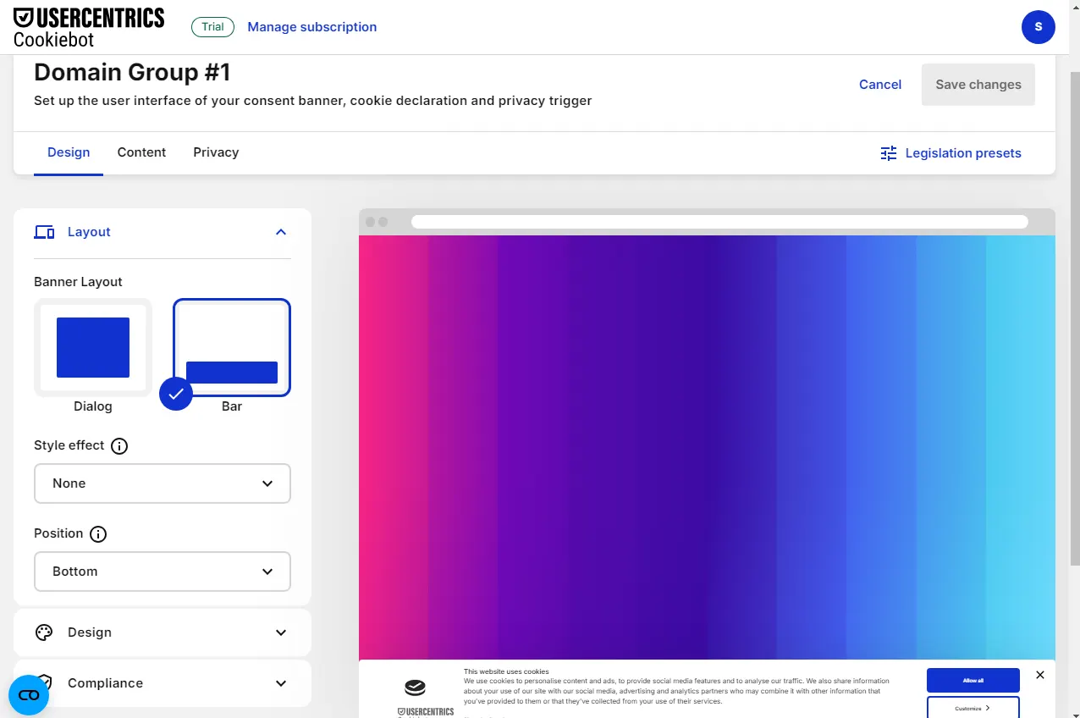Open the Position dropdown set to Bottom
The height and width of the screenshot is (718, 1080).
163,572
